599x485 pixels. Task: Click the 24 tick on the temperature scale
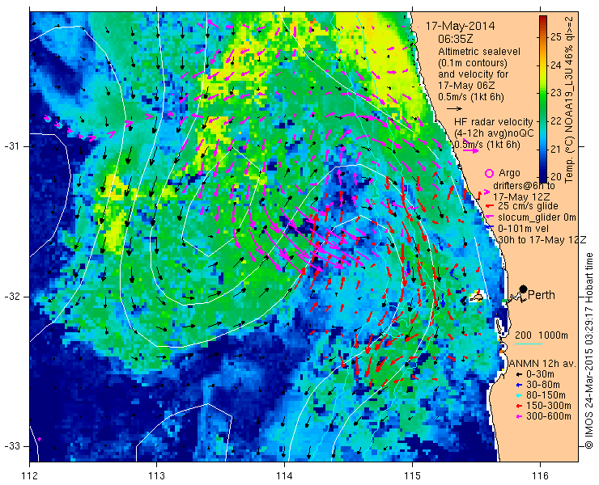pos(555,65)
